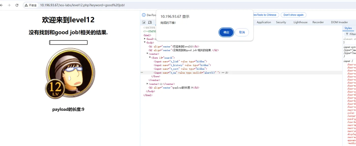Click the "没有找到和good job!相关的结果." text
The height and width of the screenshot is (146, 356).
tap(68, 32)
